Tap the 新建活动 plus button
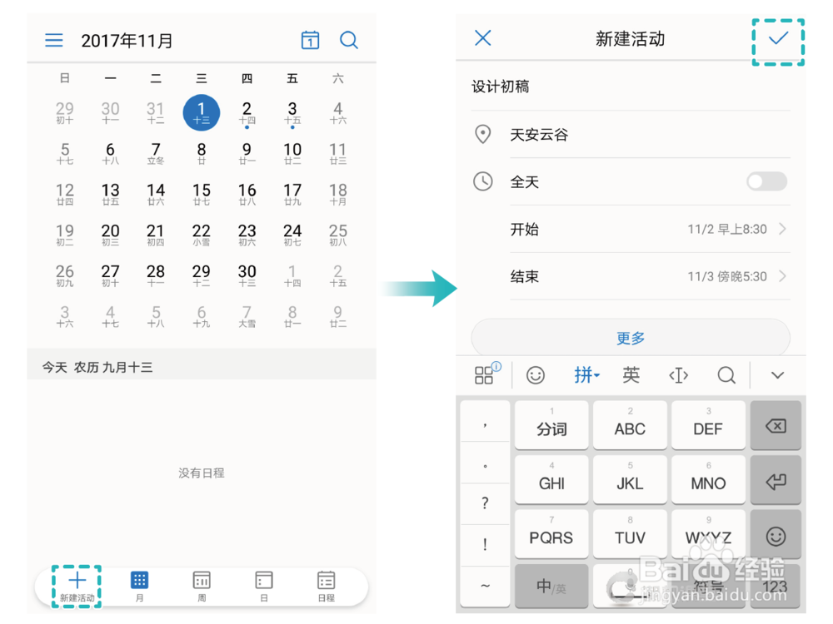This screenshot has height=624, width=833. click(77, 580)
